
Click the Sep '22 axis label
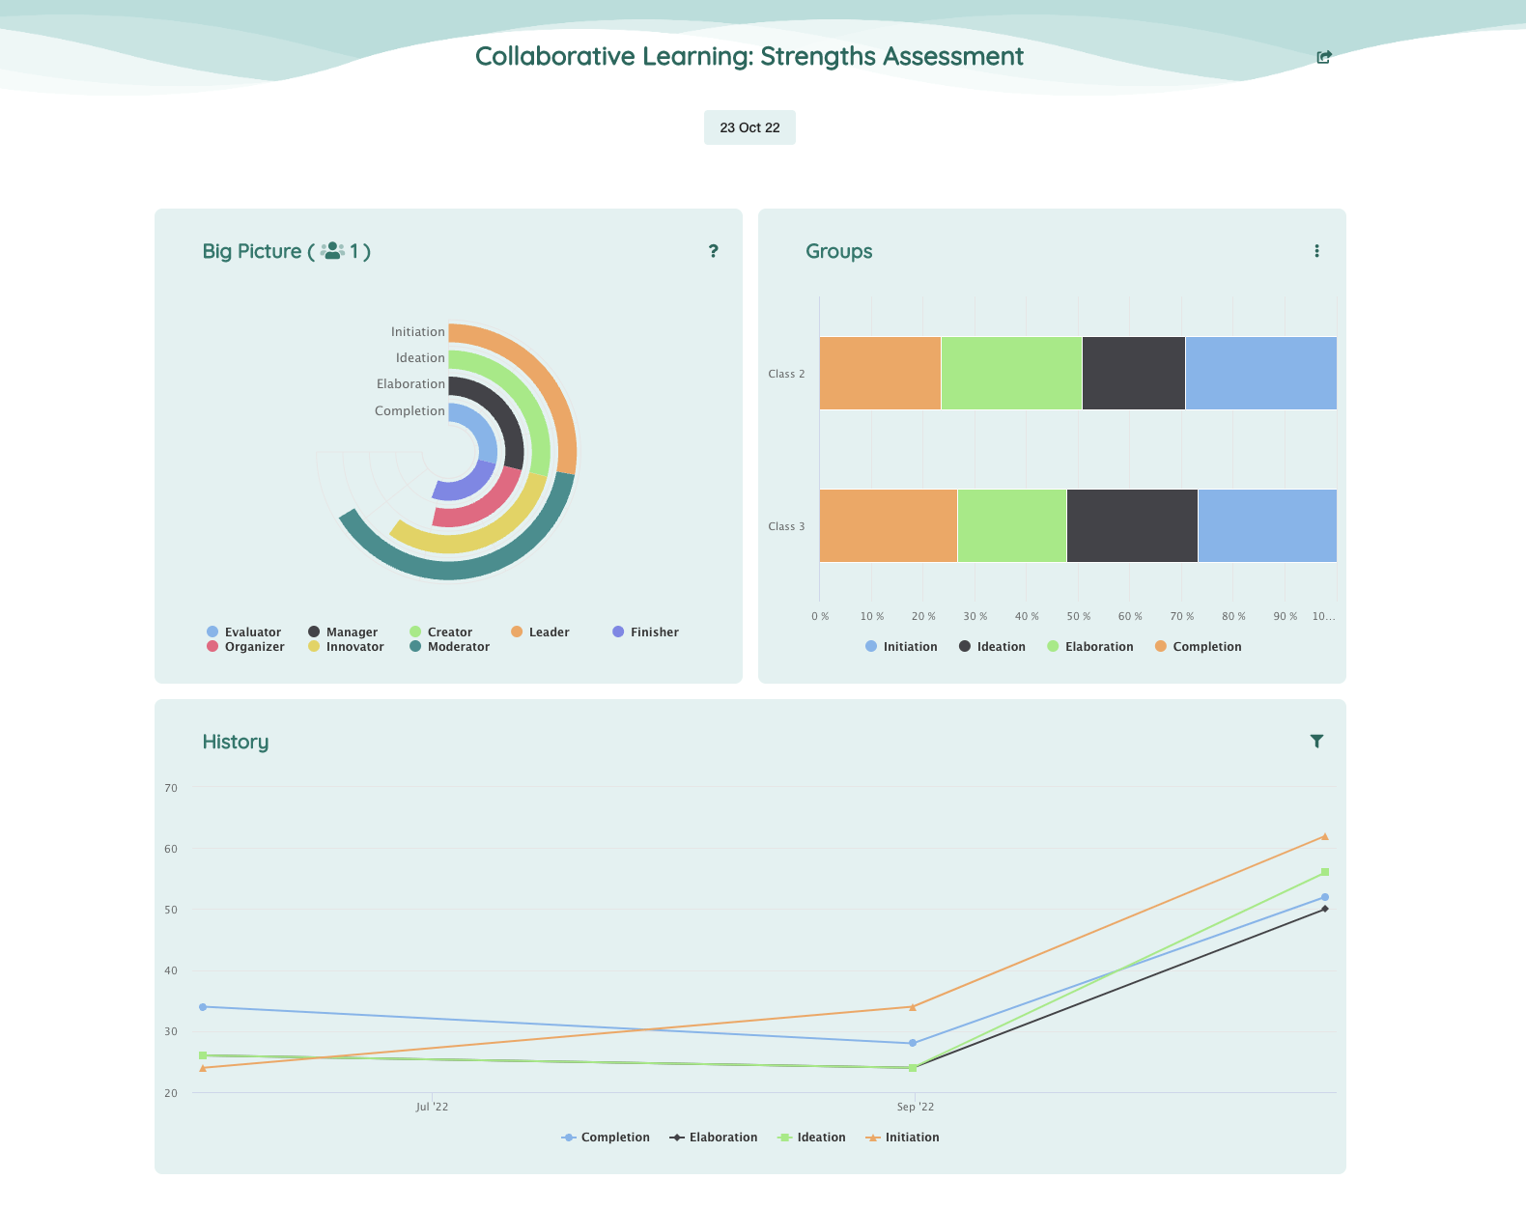click(916, 1107)
